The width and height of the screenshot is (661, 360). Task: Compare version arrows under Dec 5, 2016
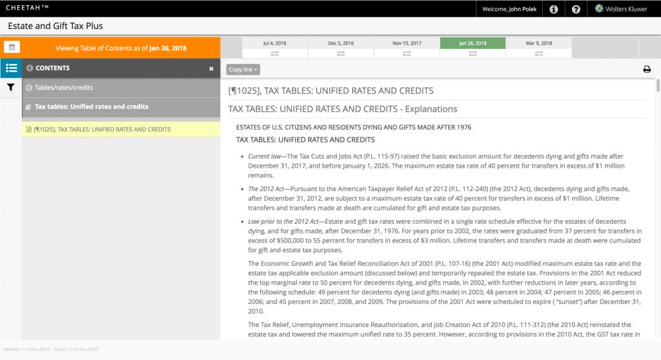click(x=341, y=54)
